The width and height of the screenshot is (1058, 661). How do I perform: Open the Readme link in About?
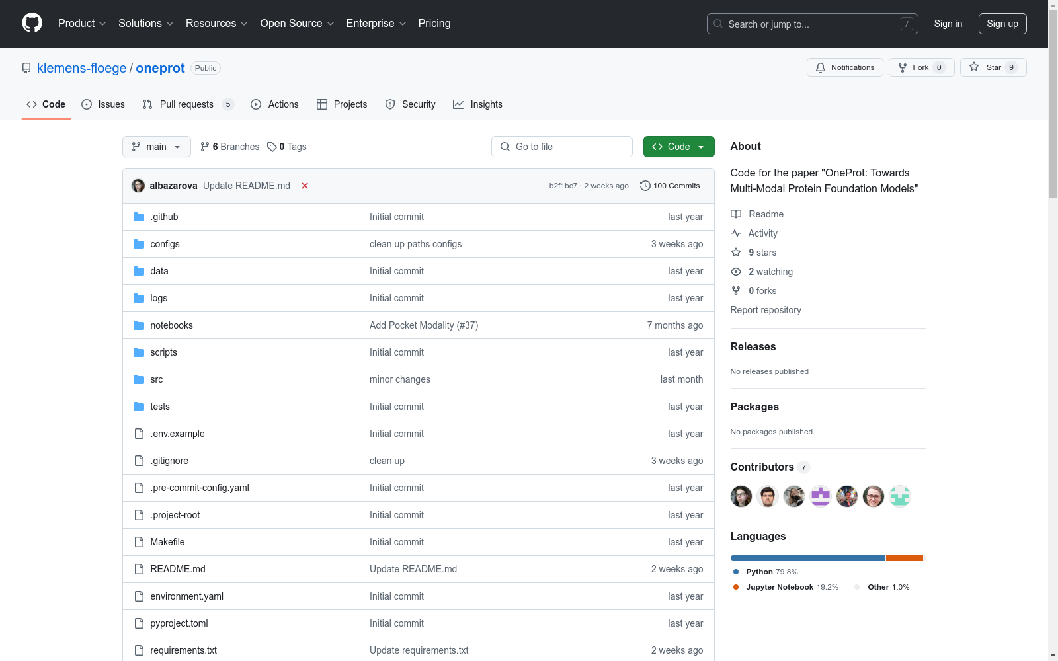757,214
